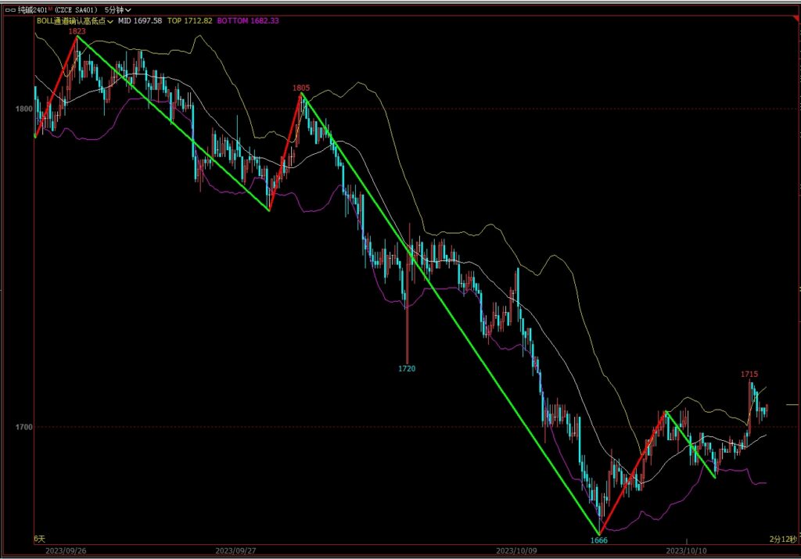Click the 2分12秒 countdown timer
Image resolution: width=801 pixels, height=559 pixels.
(x=783, y=539)
